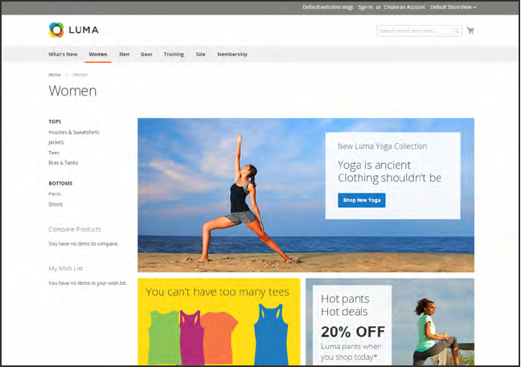Select Bras & Tanks category
This screenshot has height=367, width=521.
[64, 162]
